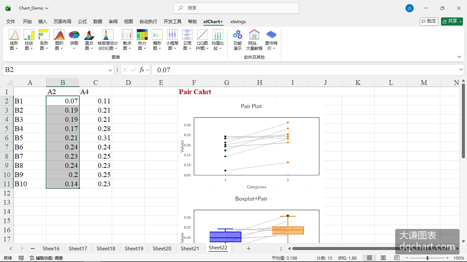Open the 小提琴图 violin plot gallery

point(172,40)
